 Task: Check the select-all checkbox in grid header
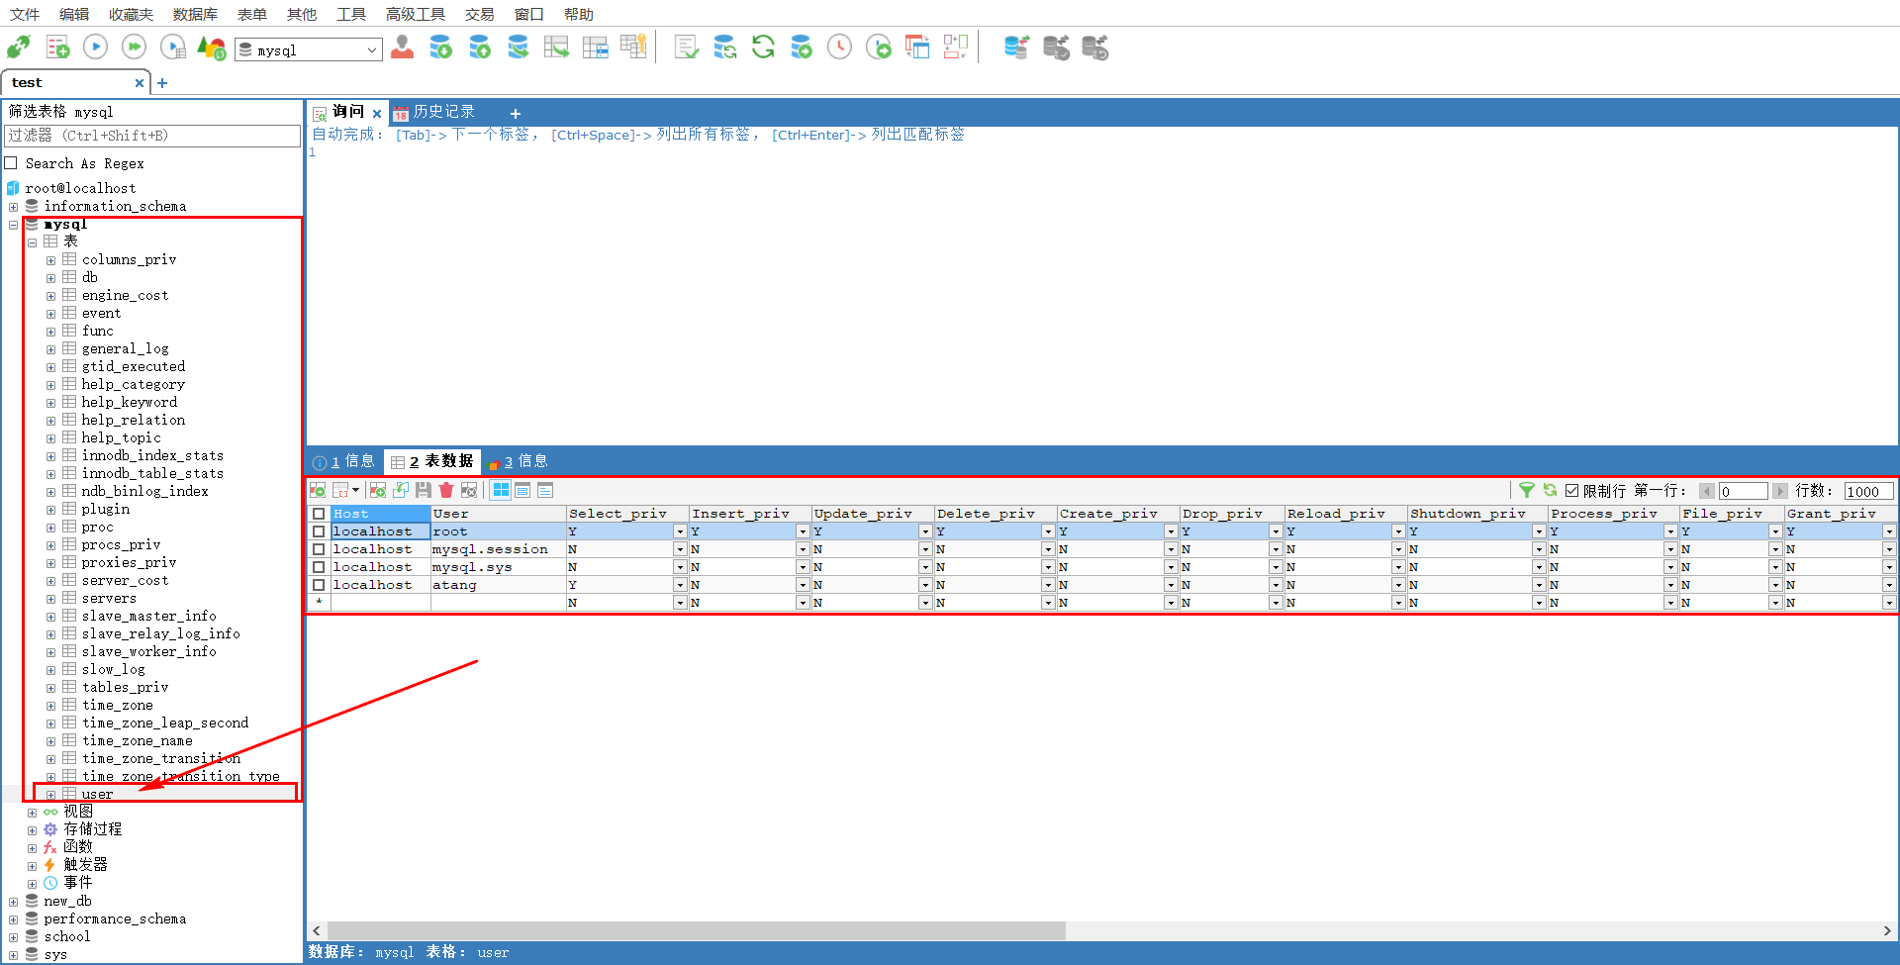(319, 514)
